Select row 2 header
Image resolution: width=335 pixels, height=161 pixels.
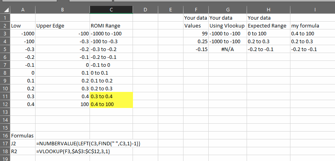(5, 26)
